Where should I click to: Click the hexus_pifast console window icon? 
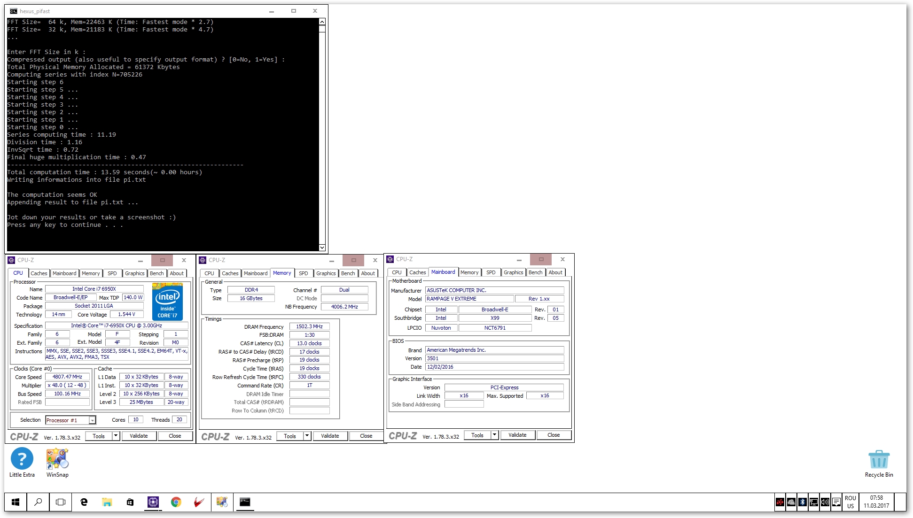click(13, 11)
